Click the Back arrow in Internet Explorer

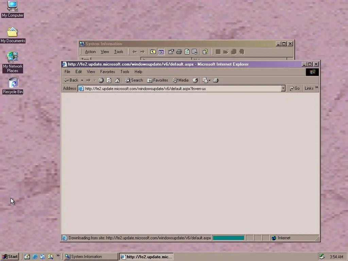pyautogui.click(x=71, y=80)
